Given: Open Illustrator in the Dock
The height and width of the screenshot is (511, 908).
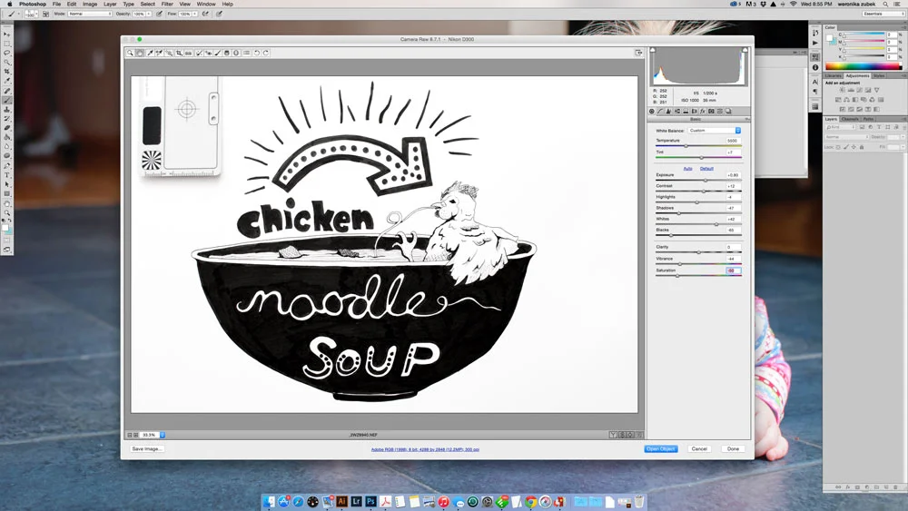Looking at the screenshot, I should (341, 501).
